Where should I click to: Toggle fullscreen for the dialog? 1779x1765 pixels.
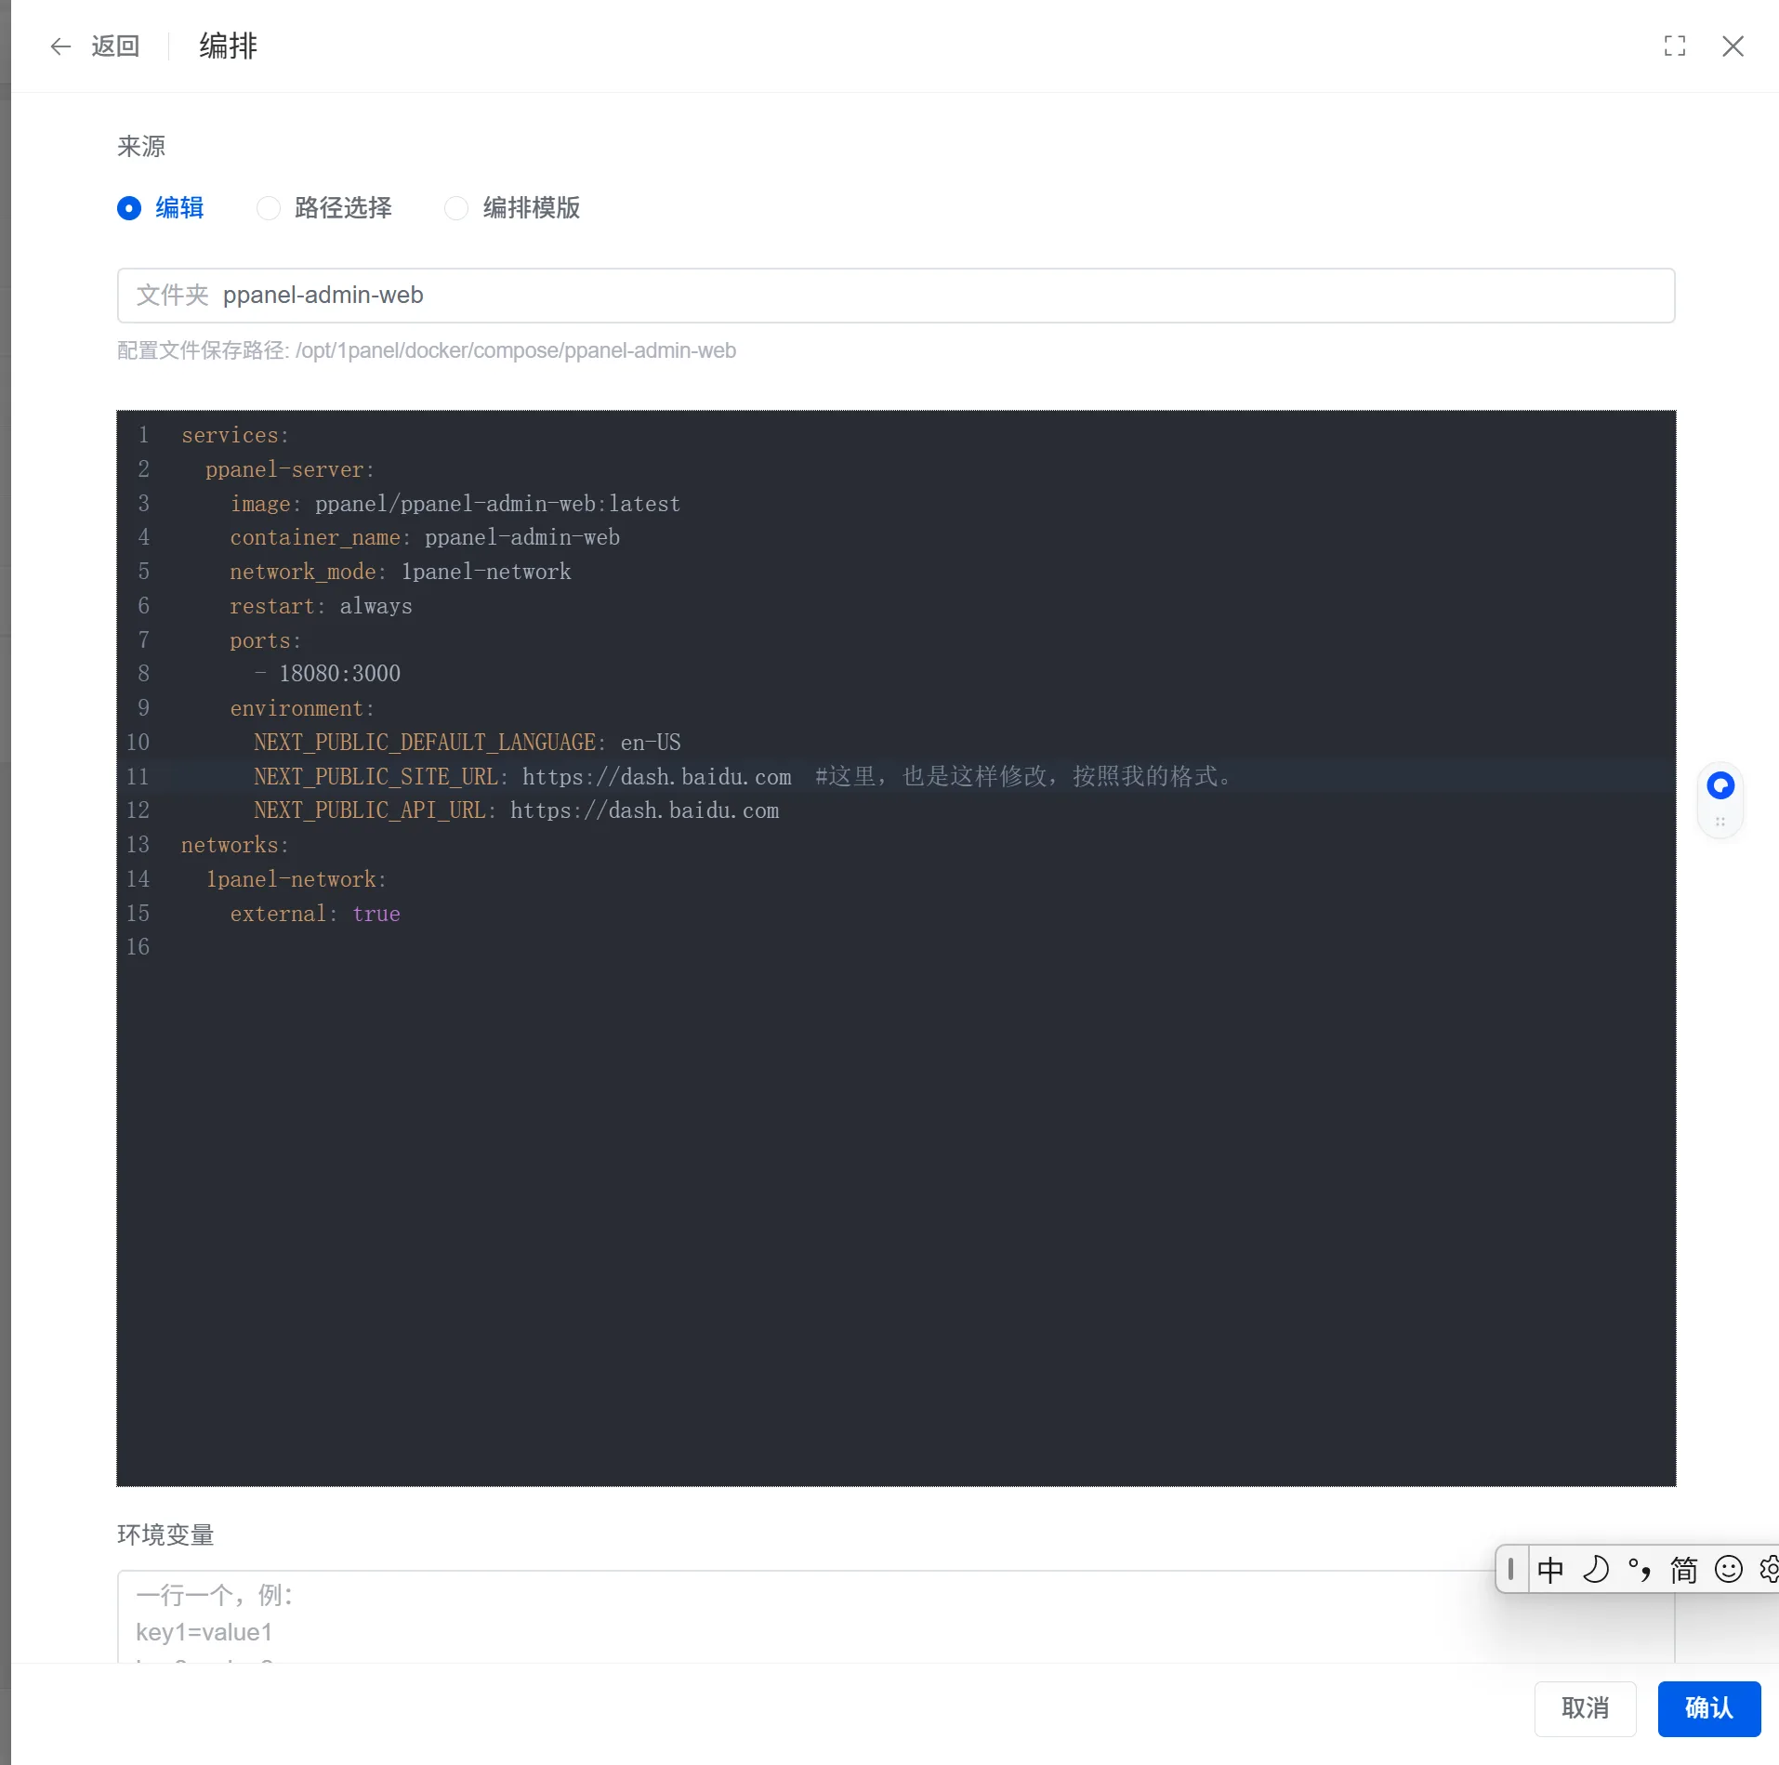pyautogui.click(x=1675, y=46)
